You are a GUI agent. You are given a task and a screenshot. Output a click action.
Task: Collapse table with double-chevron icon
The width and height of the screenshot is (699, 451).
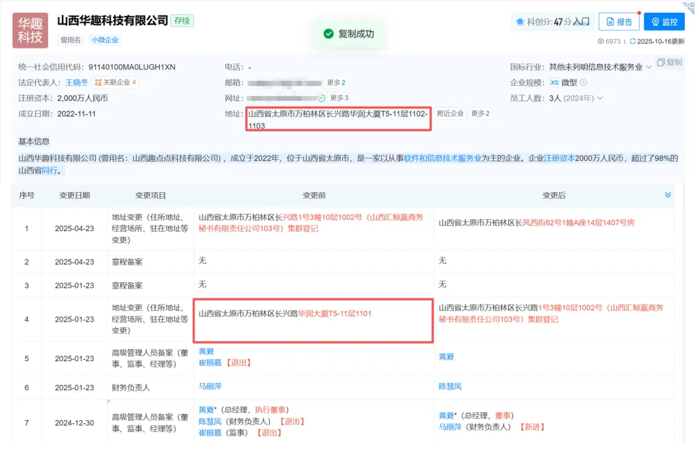[x=668, y=195]
